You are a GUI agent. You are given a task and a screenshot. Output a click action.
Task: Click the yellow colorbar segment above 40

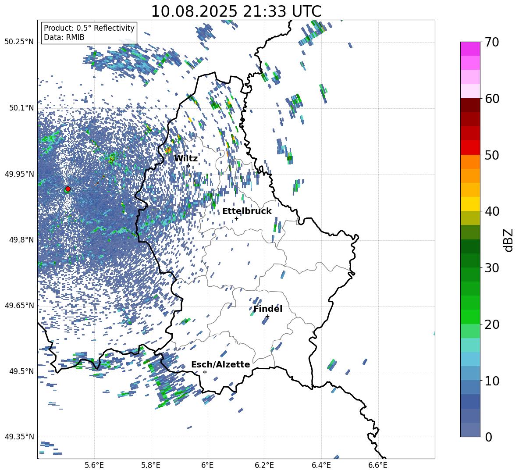pyautogui.click(x=470, y=204)
